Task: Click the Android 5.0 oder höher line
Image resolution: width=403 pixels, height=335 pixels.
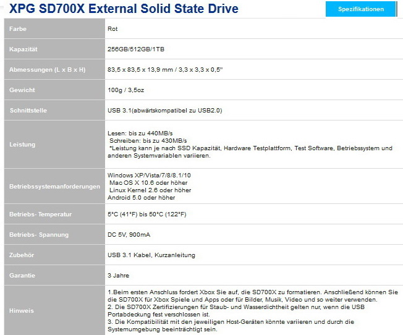Action: click(x=141, y=198)
